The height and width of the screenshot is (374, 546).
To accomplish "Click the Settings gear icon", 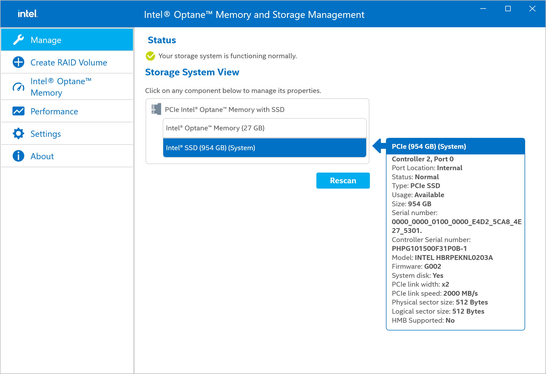I will tap(18, 134).
